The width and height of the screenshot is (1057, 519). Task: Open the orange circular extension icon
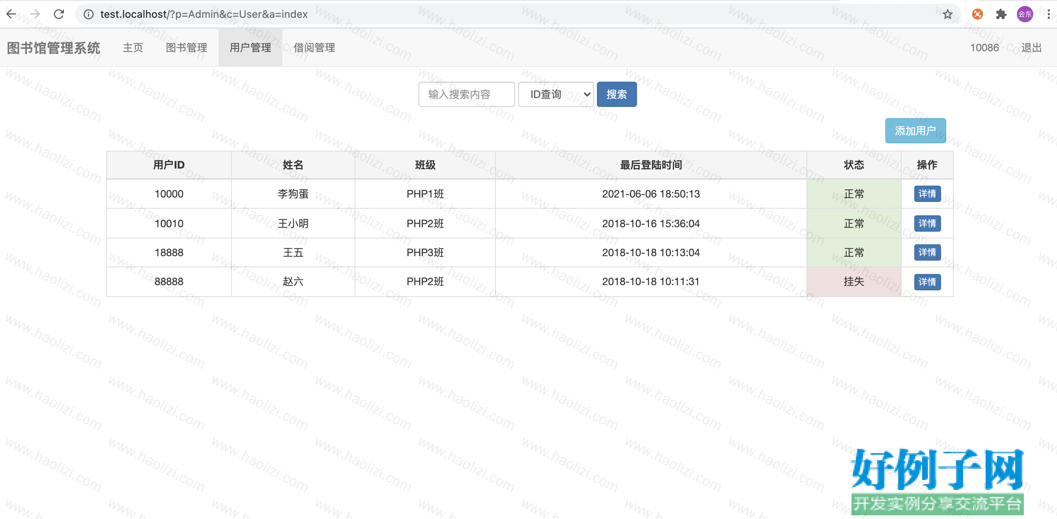click(x=977, y=14)
